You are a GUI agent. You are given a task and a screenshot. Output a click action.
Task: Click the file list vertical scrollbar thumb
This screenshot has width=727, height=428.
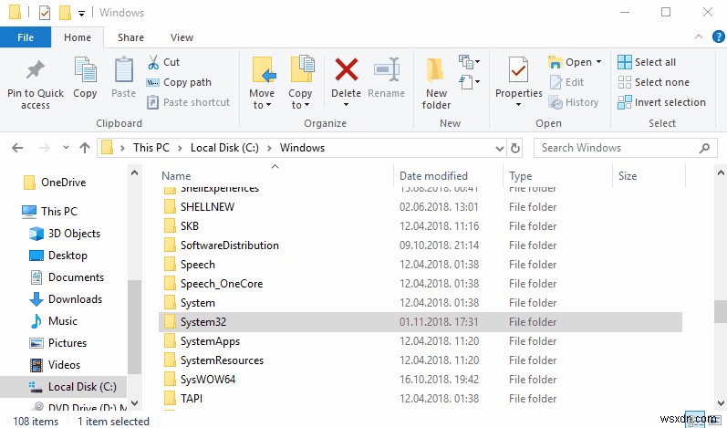tap(721, 310)
